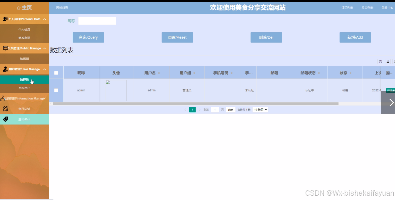The height and width of the screenshot is (200, 395).
Task: Click the 可用 status cell
Action: pos(345,90)
